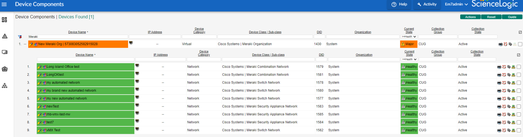The height and width of the screenshot is (137, 523).
Task: Open the Dashboards icon in the sidebar
Action: point(5,20)
